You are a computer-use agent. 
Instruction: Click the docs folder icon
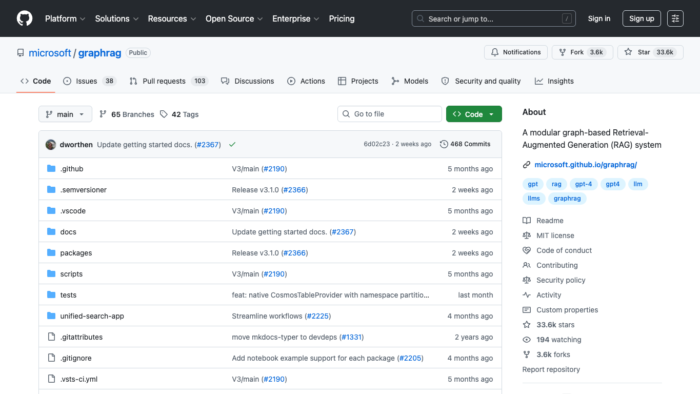tap(51, 232)
